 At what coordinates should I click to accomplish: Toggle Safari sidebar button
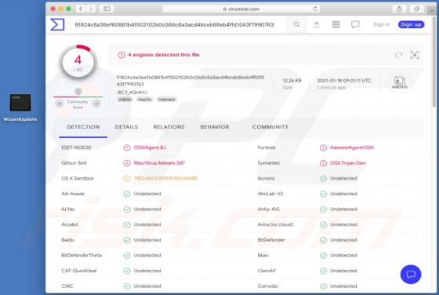click(107, 9)
